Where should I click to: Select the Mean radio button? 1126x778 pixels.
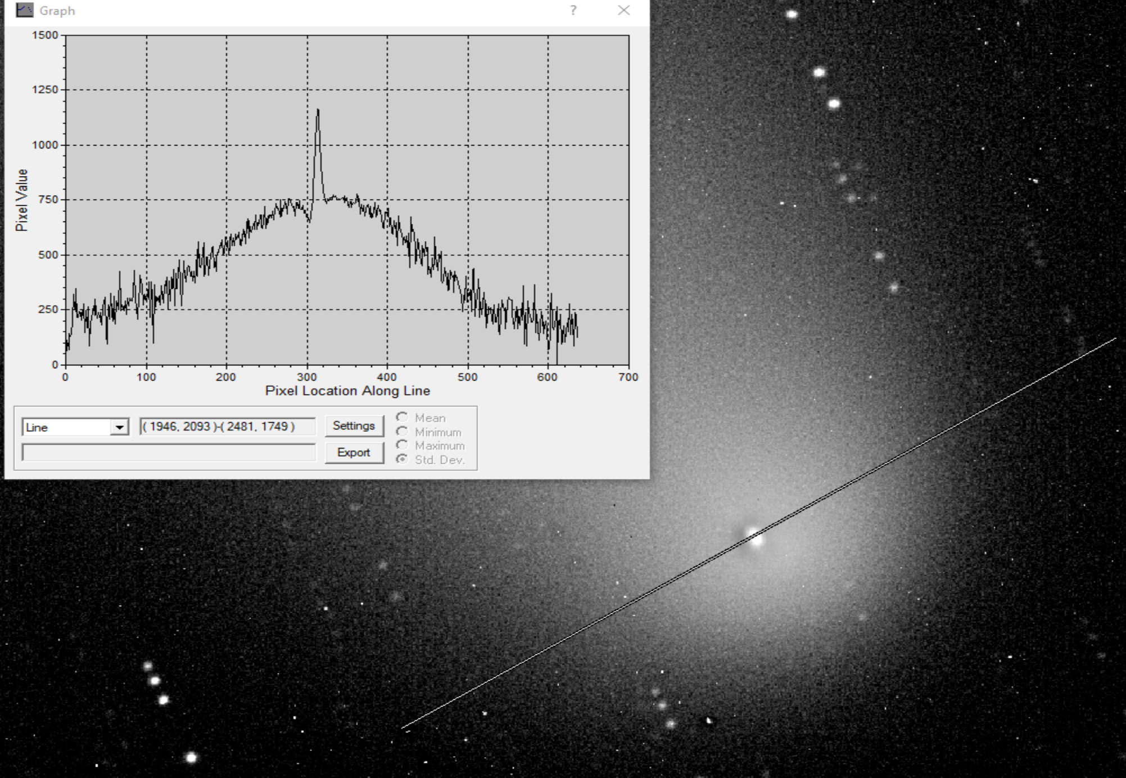[x=402, y=418]
